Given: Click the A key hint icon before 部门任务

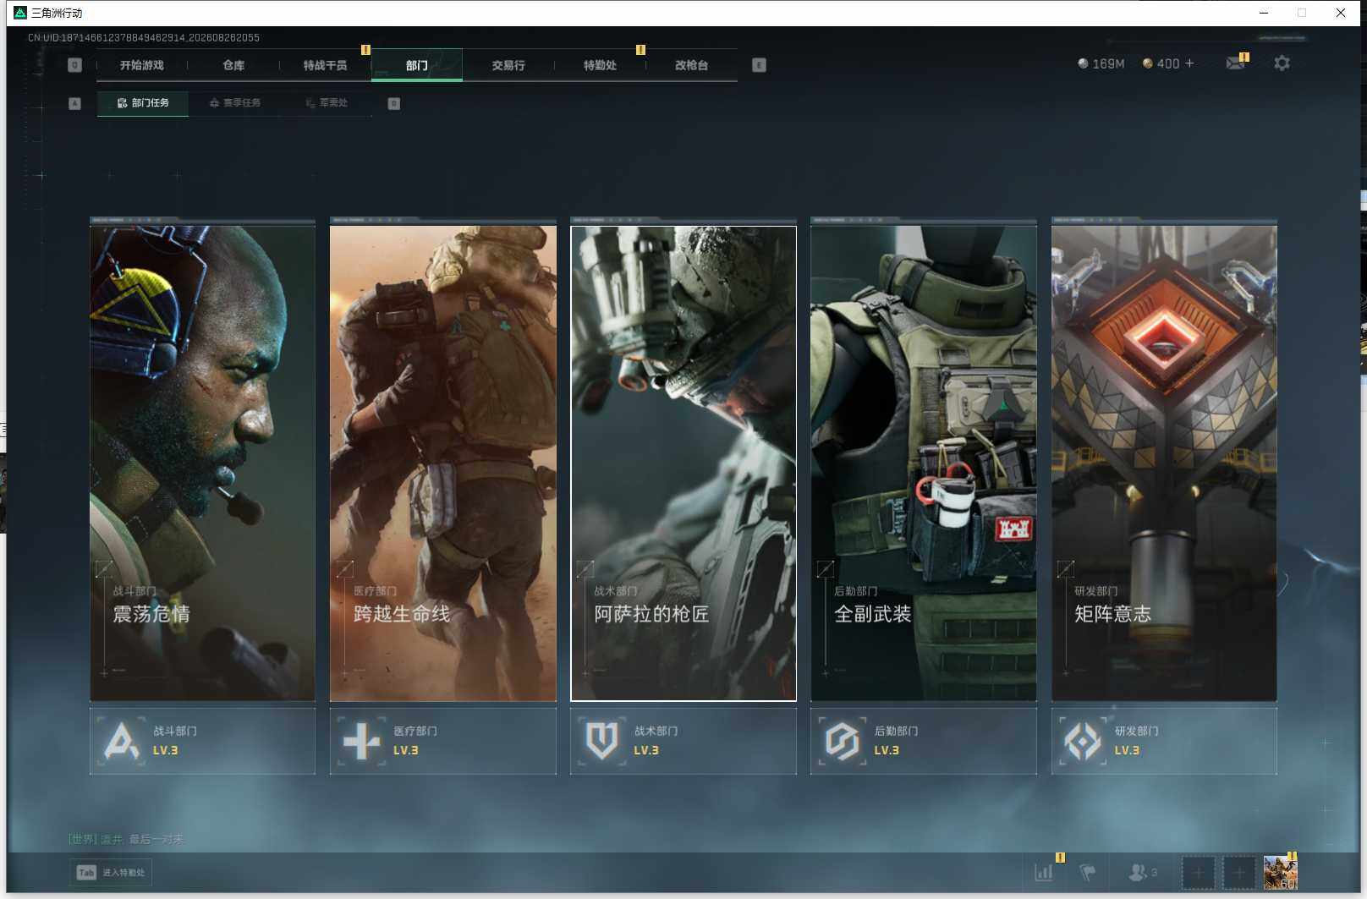Looking at the screenshot, I should click(x=74, y=103).
